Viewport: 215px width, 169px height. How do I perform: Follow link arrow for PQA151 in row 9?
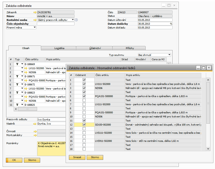[26, 97]
